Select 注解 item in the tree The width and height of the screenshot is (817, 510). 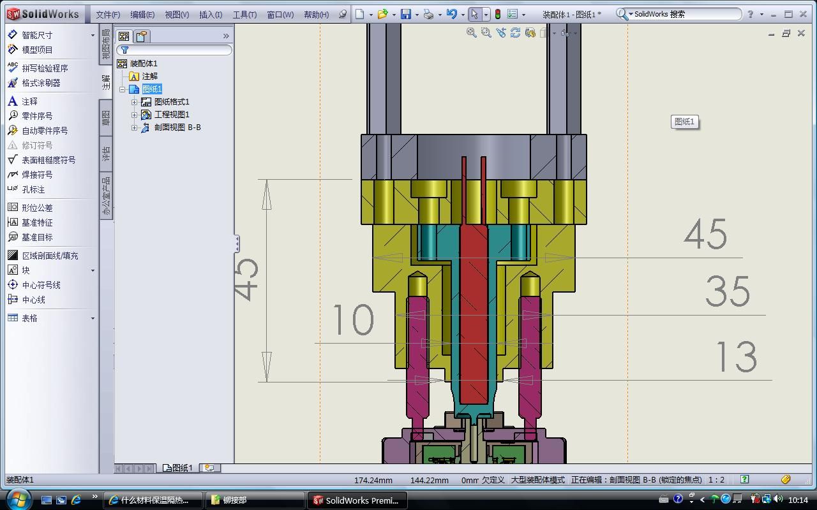click(x=144, y=76)
